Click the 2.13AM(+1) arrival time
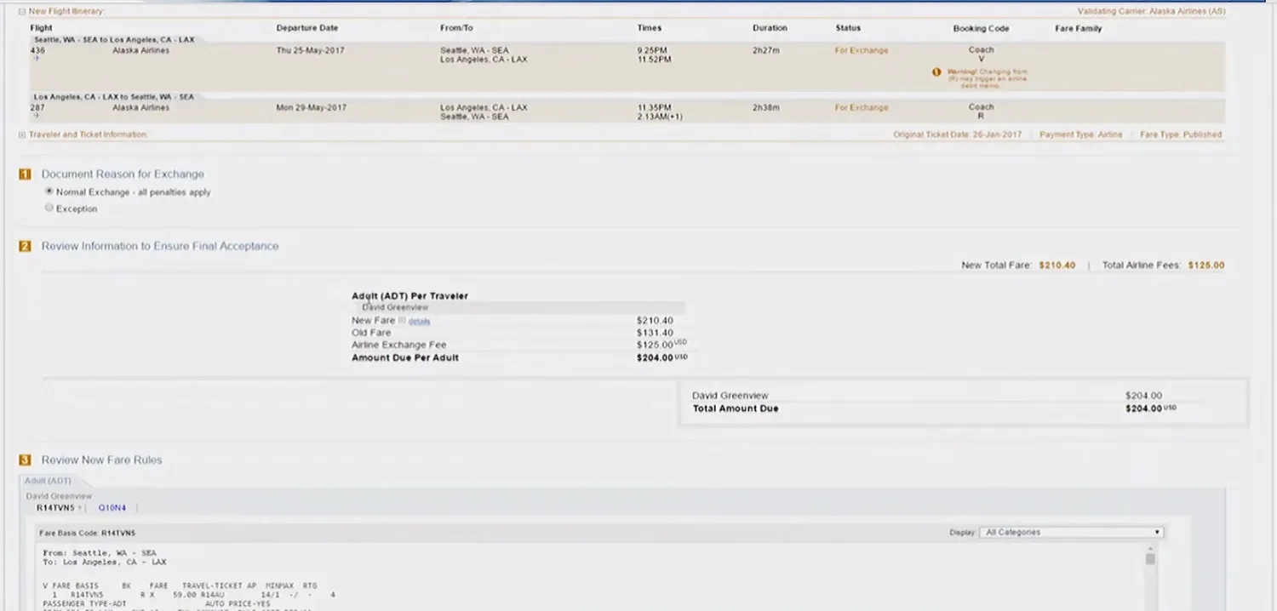The height and width of the screenshot is (611, 1277). tap(659, 117)
